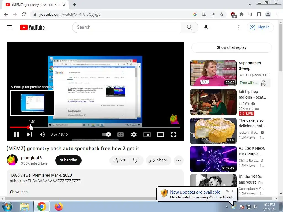Viewport: 283px width, 212px height.
Task: Share the video
Action: click(x=158, y=160)
